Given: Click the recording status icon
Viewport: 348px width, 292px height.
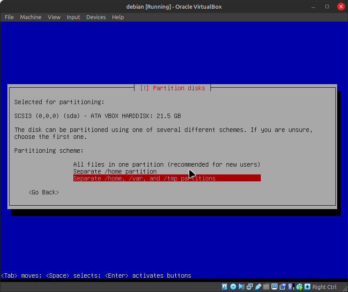Looking at the screenshot, I should coord(282,287).
